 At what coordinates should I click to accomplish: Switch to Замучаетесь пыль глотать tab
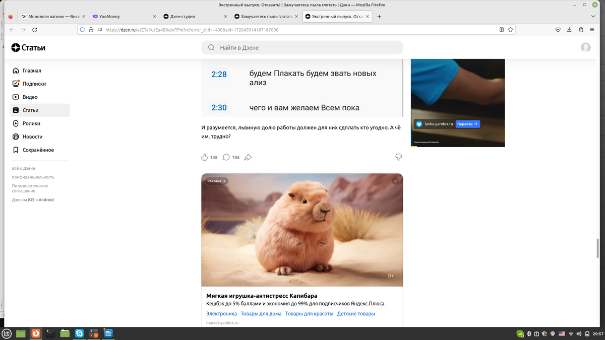265,17
